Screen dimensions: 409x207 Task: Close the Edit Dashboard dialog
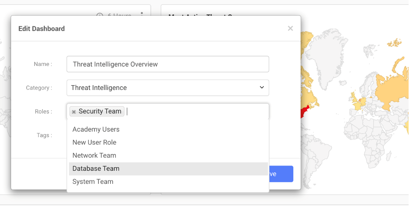pyautogui.click(x=290, y=28)
